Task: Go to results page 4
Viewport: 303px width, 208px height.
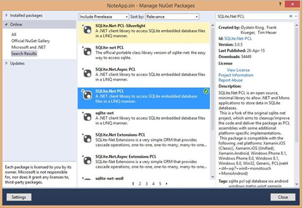Action: [153, 184]
